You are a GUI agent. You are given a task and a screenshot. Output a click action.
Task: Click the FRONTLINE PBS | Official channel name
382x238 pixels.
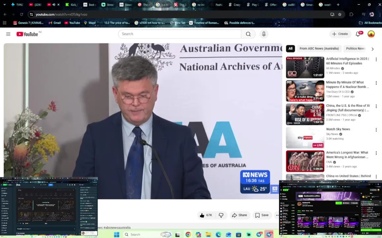pos(342,115)
